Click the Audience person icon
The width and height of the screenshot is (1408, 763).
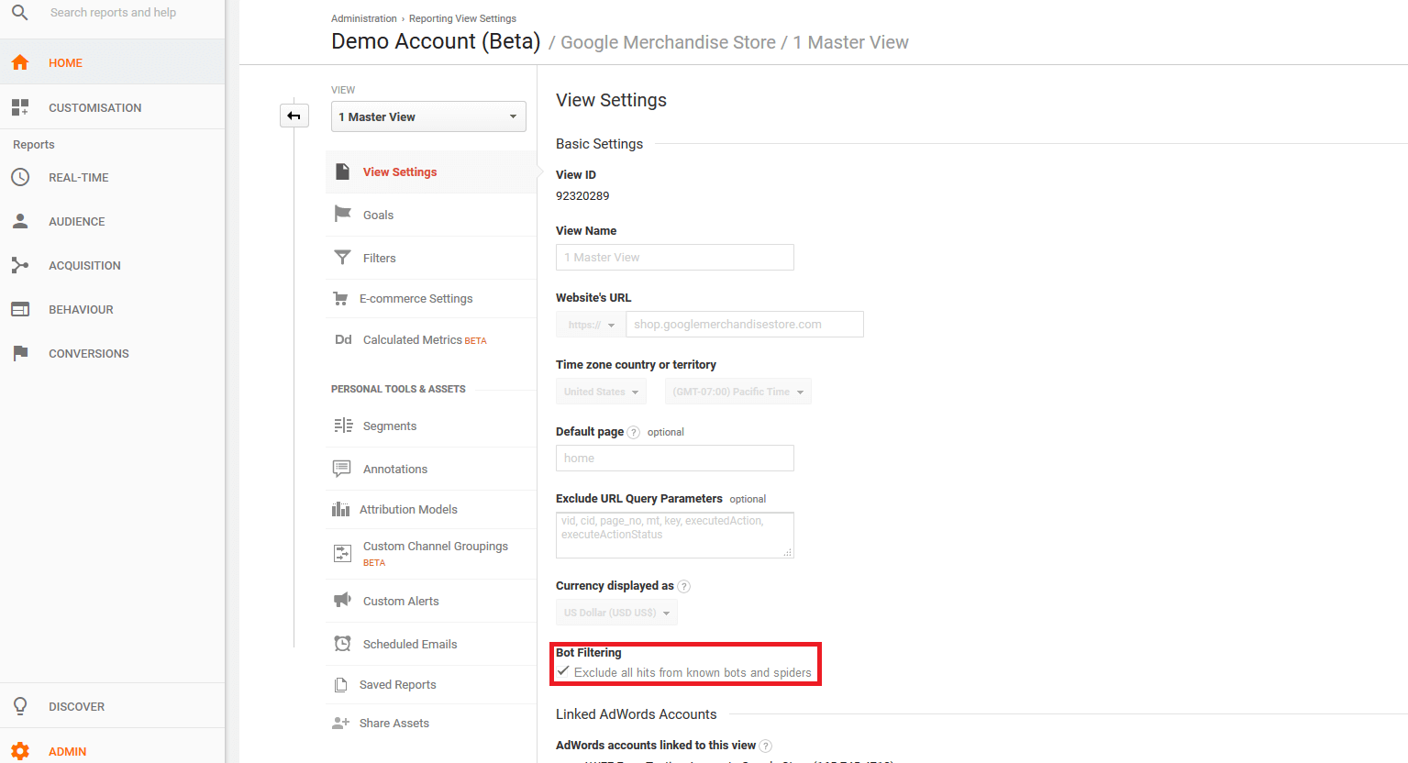coord(20,221)
